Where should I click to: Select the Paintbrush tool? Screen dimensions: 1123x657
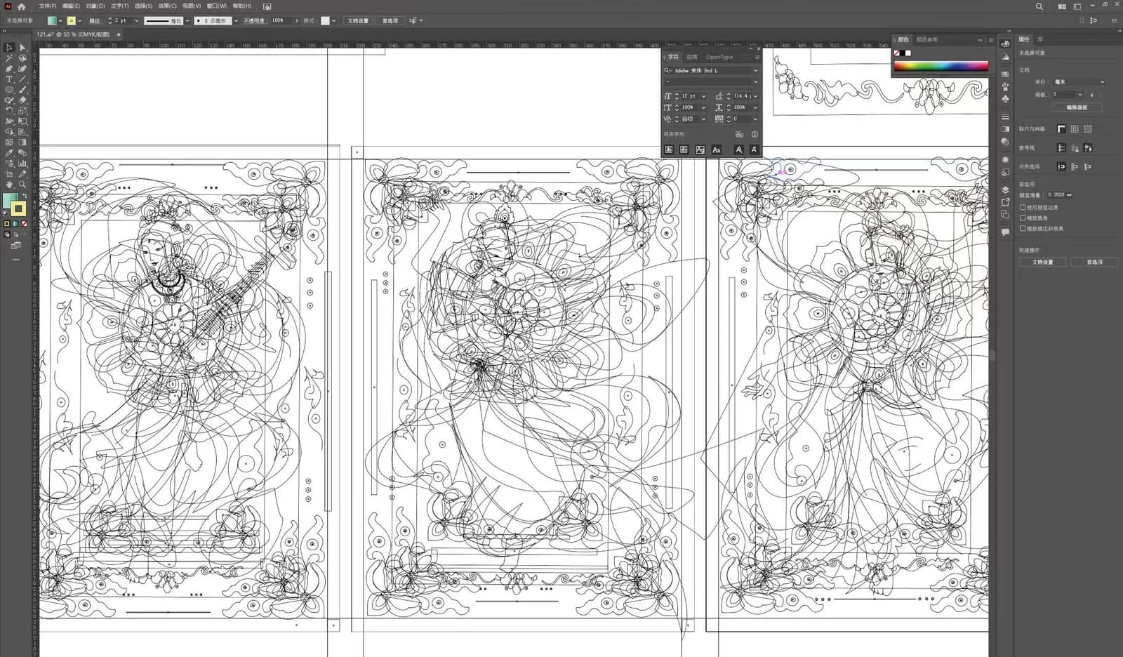coord(22,90)
